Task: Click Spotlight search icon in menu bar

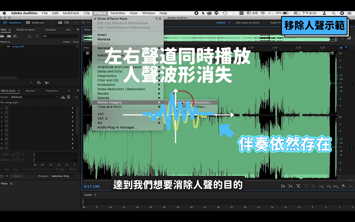Action: click(x=334, y=13)
